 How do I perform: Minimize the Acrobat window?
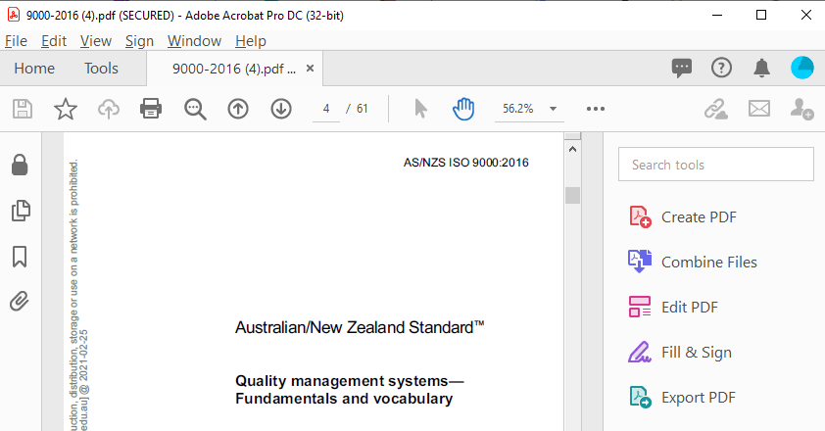click(716, 16)
